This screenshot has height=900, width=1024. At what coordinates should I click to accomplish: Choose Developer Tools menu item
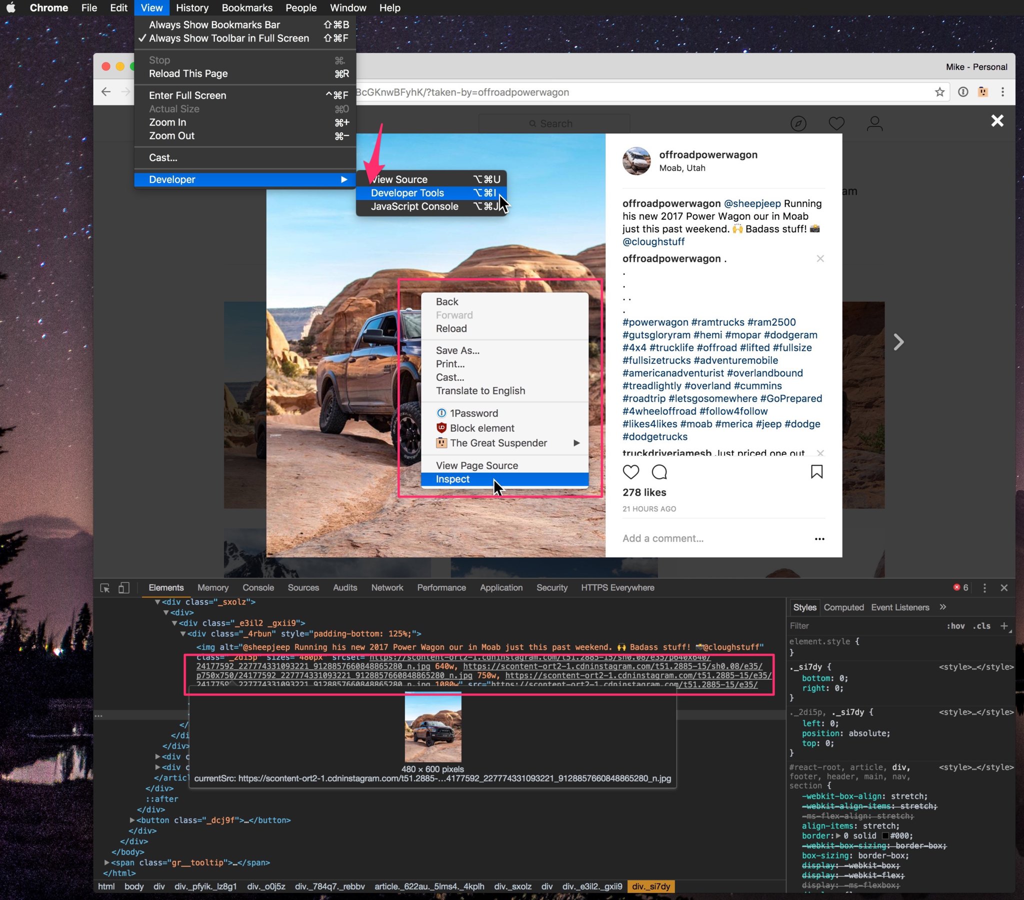(431, 193)
